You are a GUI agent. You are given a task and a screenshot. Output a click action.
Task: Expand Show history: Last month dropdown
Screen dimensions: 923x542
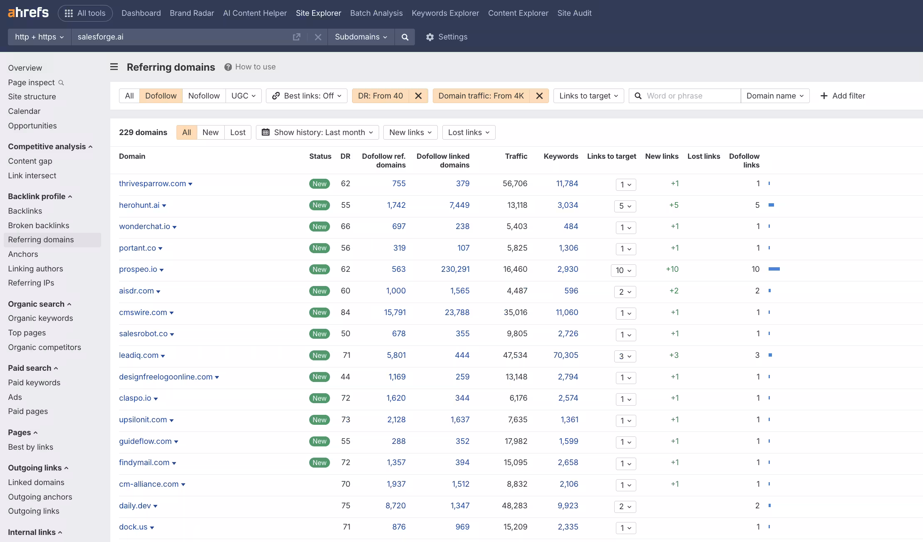[318, 133]
